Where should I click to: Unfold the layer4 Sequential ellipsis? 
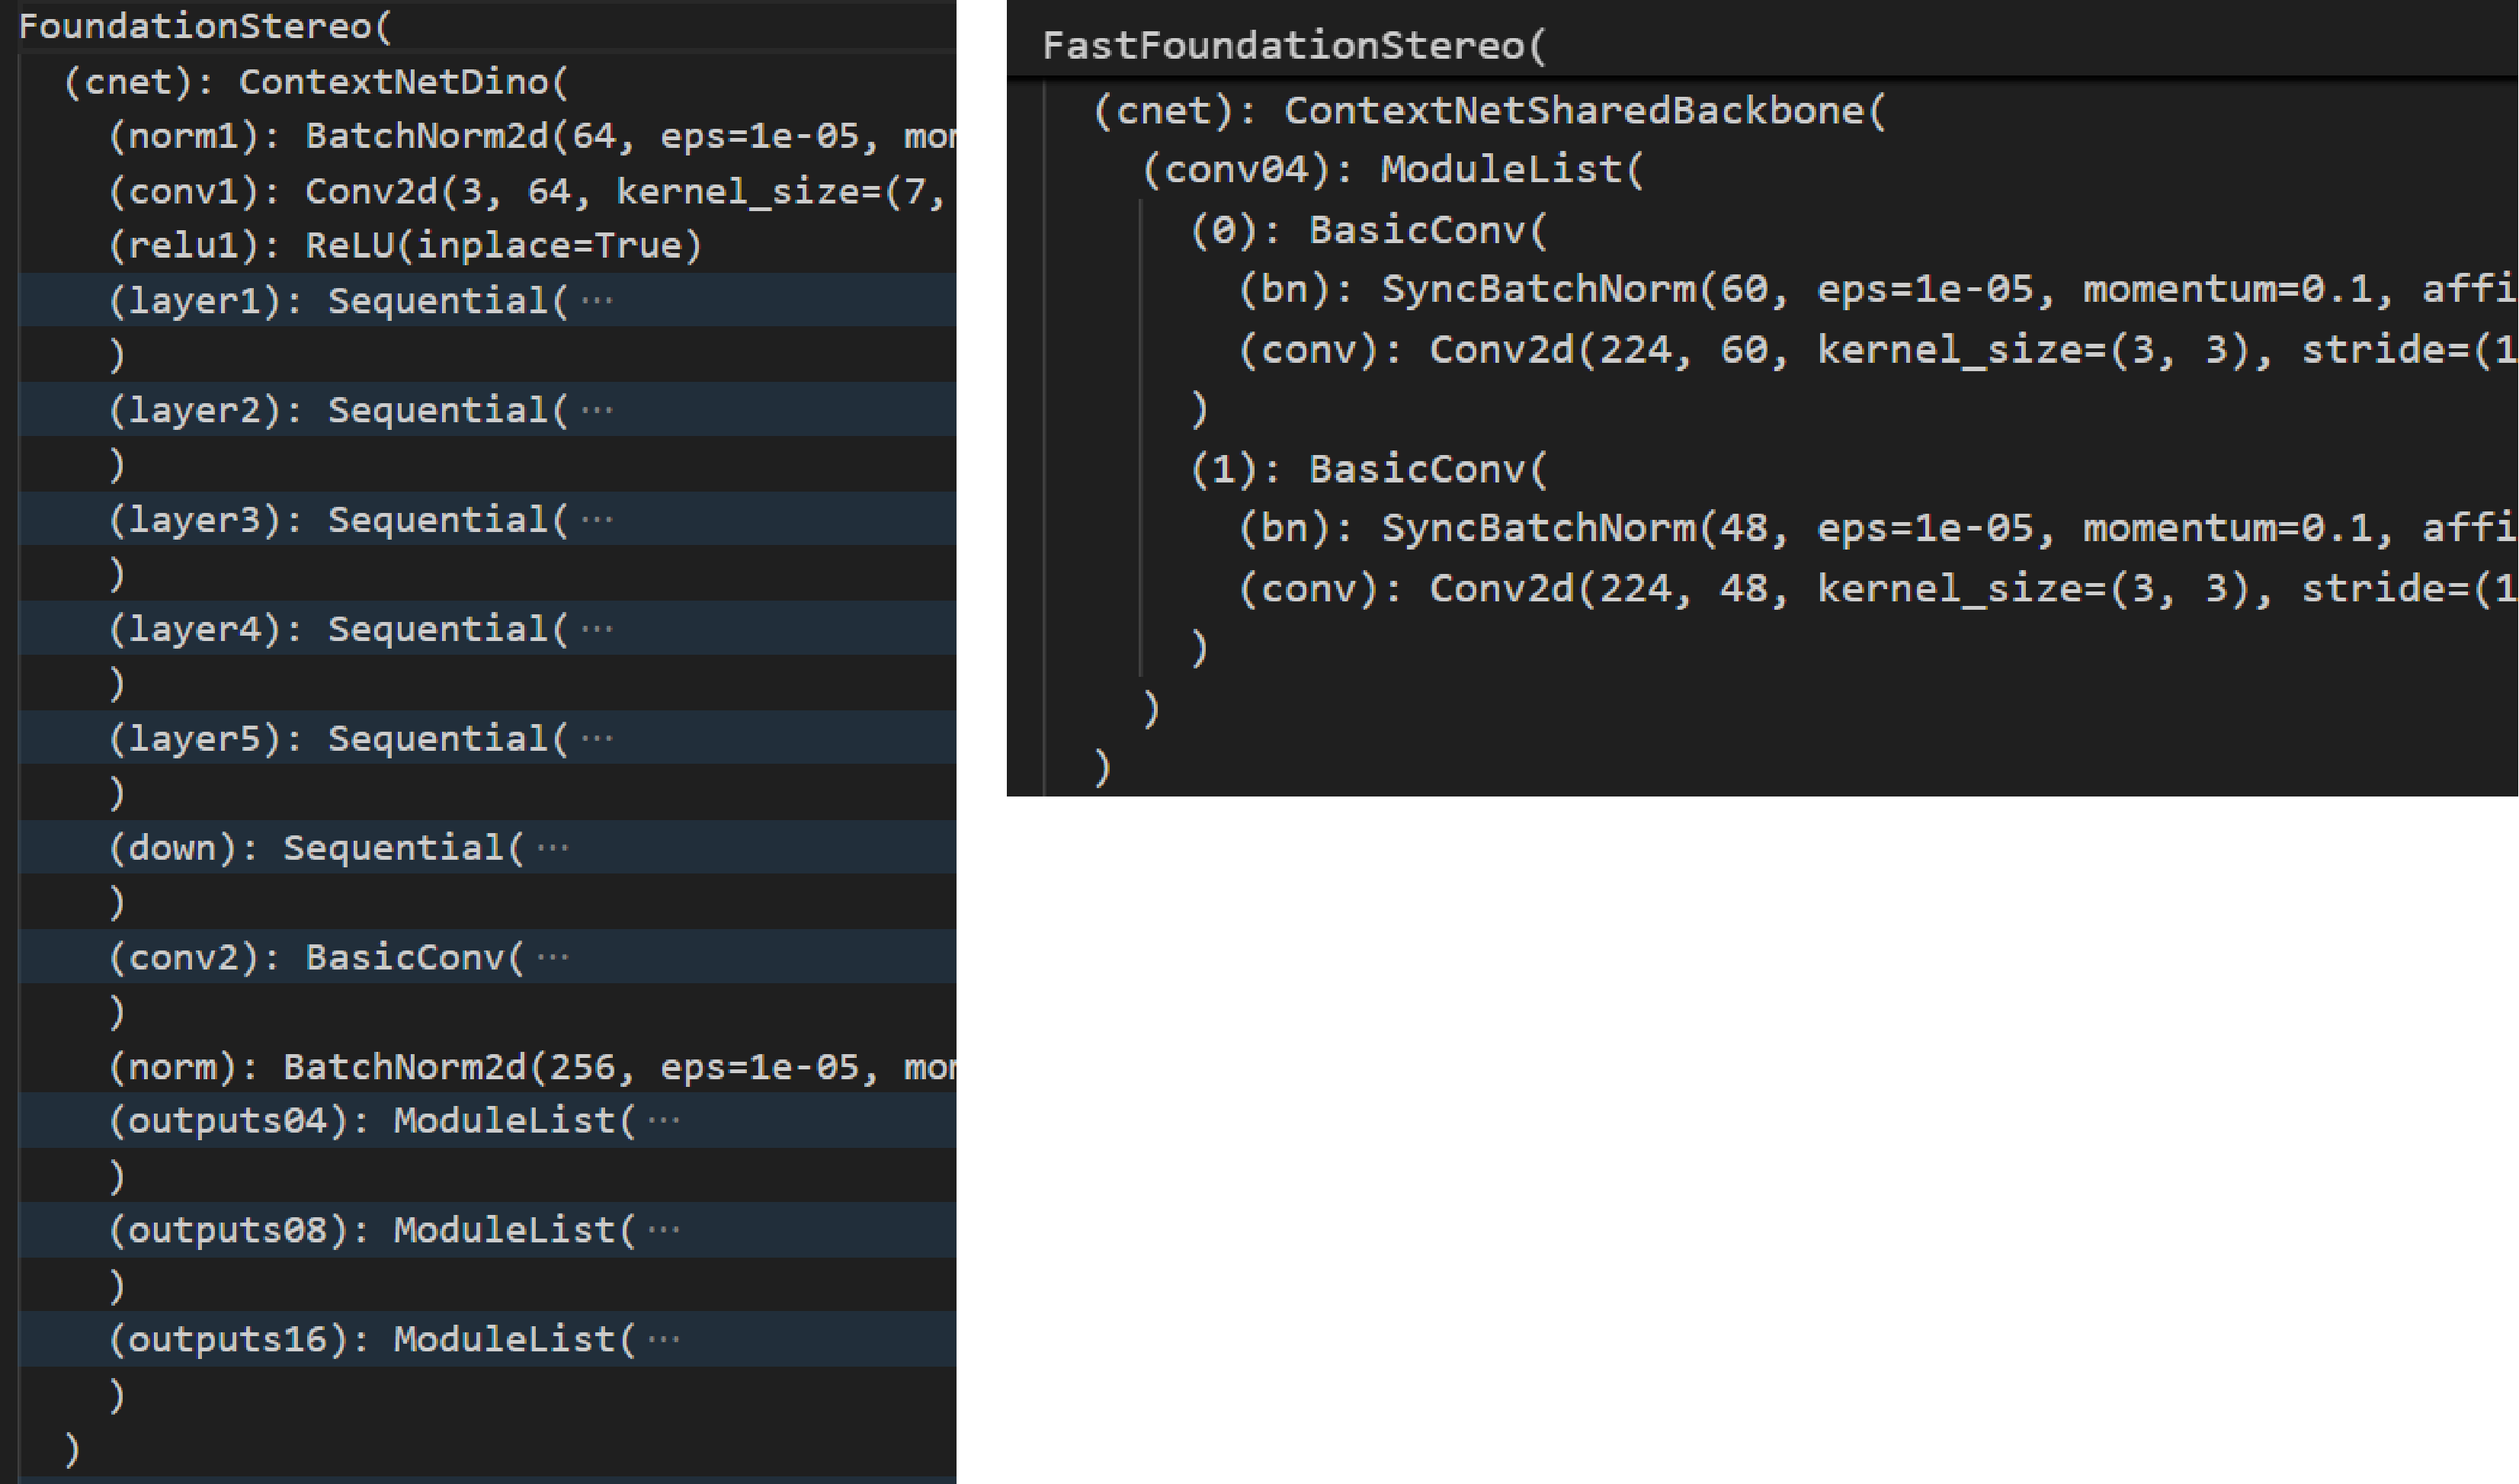pos(597,629)
